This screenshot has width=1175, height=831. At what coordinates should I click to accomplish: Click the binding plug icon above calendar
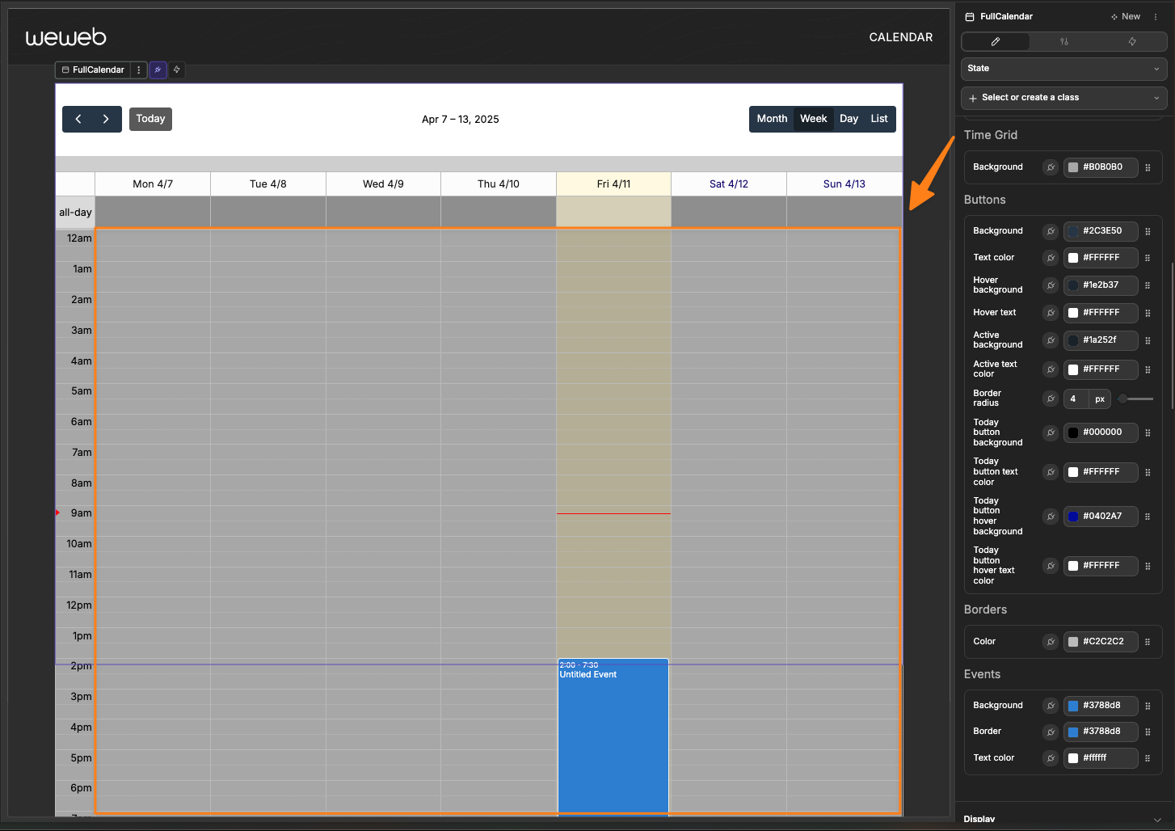158,70
